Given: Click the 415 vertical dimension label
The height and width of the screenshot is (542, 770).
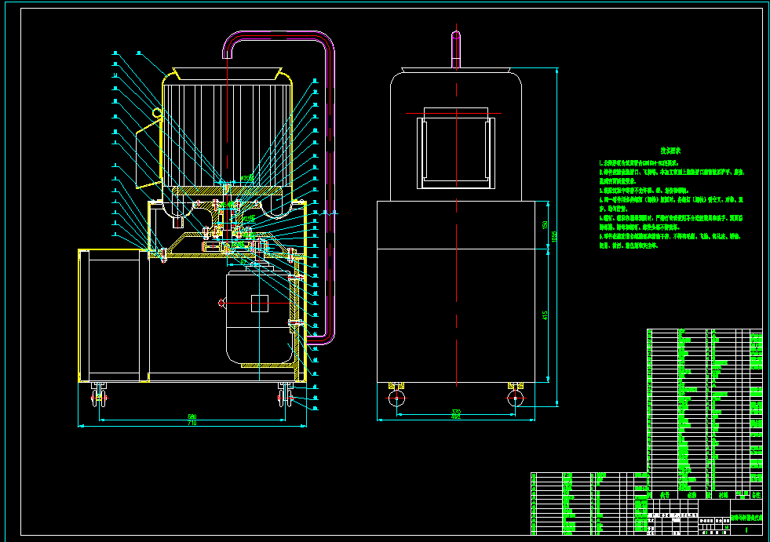Looking at the screenshot, I should click(545, 315).
